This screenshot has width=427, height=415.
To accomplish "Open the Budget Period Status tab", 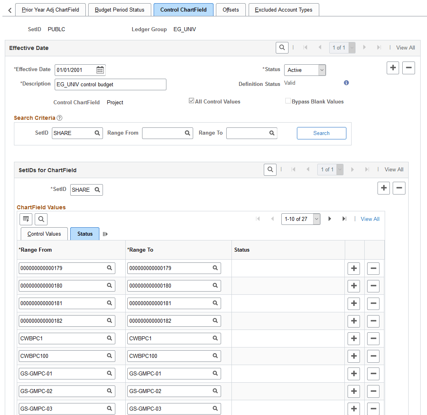I will [119, 9].
